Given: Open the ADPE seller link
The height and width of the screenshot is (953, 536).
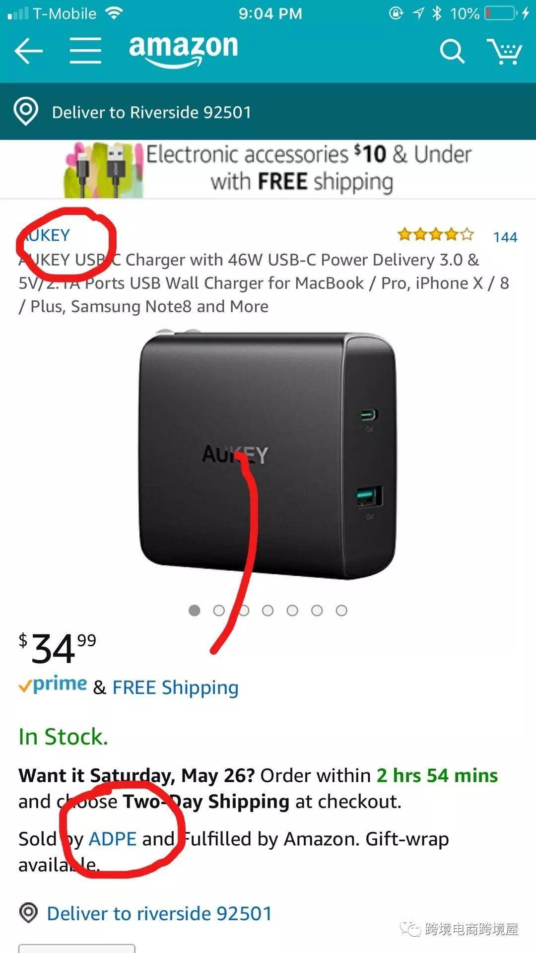Looking at the screenshot, I should [113, 839].
